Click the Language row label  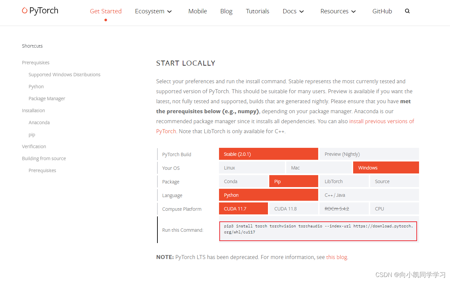pos(172,195)
